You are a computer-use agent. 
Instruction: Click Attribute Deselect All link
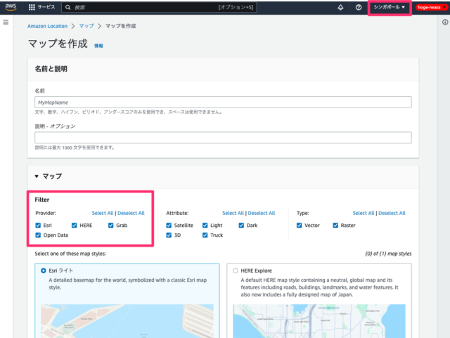262,213
